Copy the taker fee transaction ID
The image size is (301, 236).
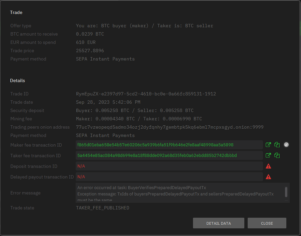(277, 155)
